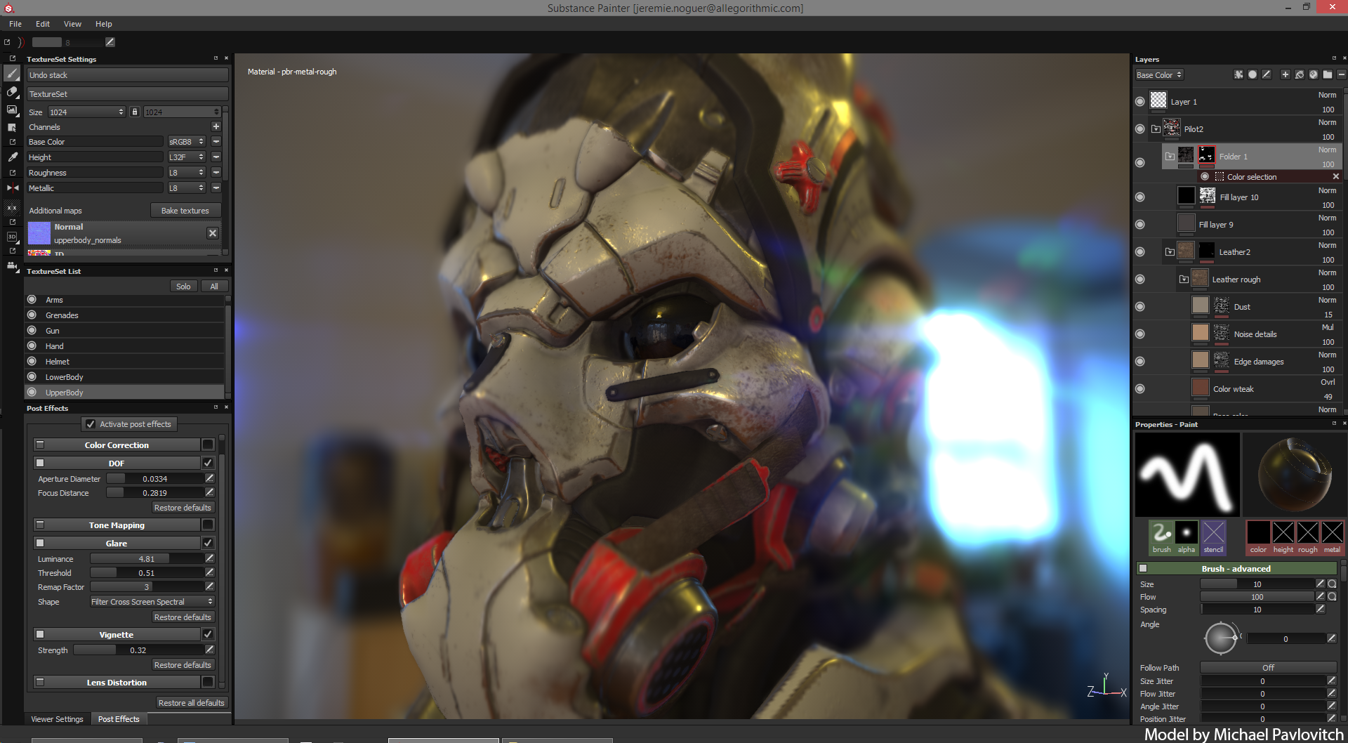This screenshot has height=743, width=1348.
Task: Click the add mask circle icon in Layers toolbar
Action: [x=1252, y=74]
